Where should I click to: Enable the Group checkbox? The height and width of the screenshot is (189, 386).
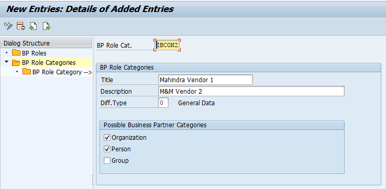coord(107,161)
